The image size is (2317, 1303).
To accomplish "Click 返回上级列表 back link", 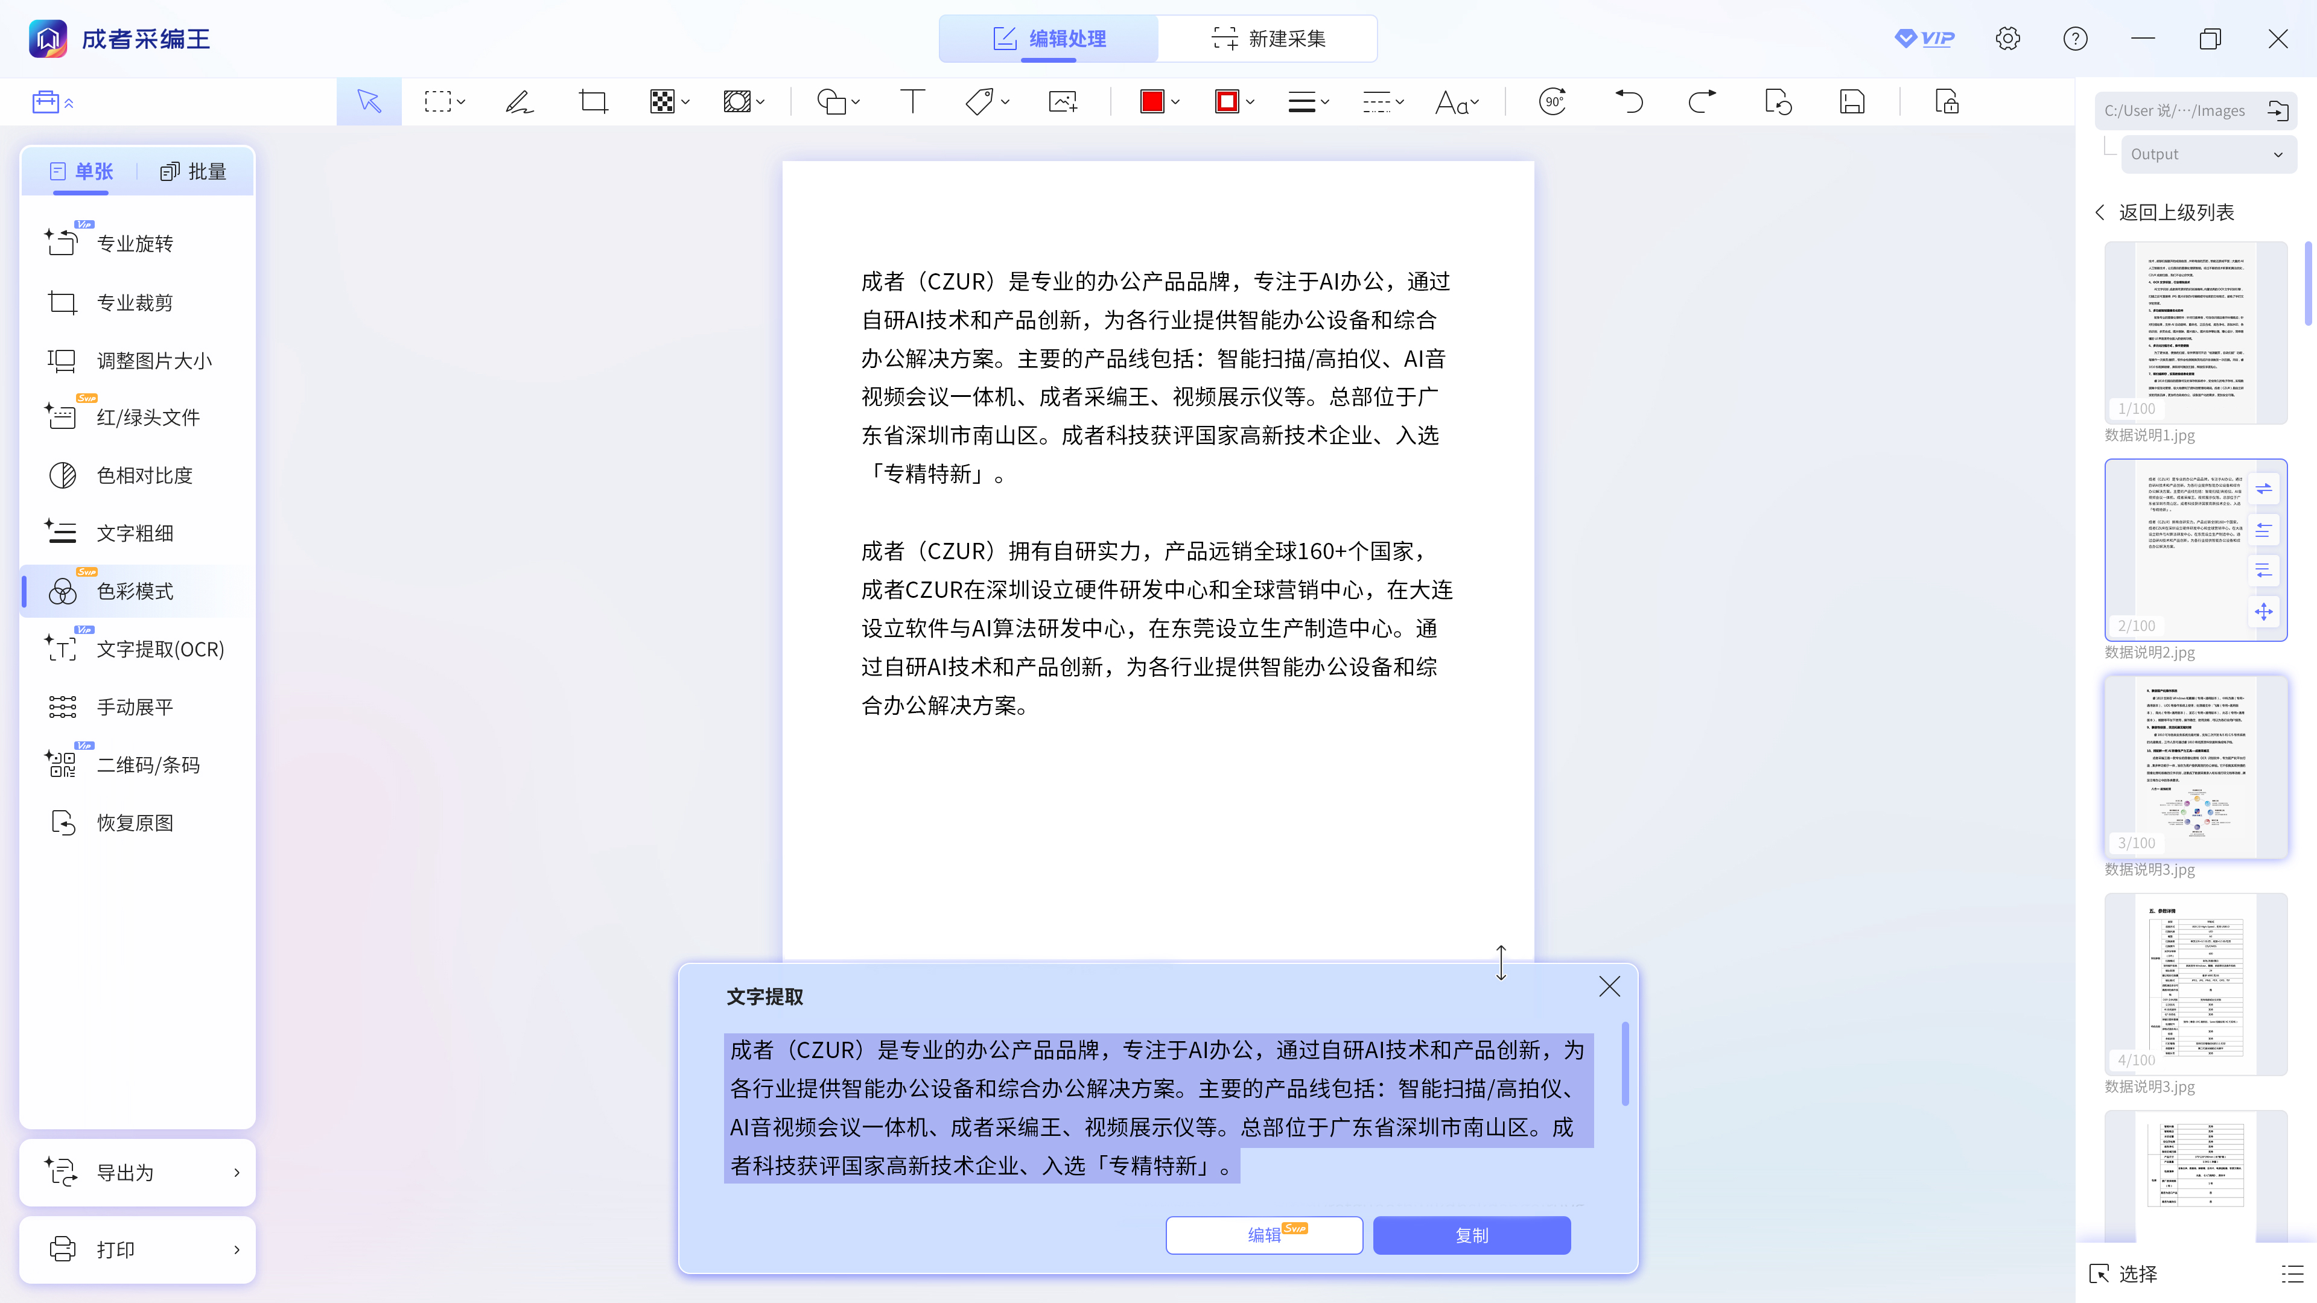I will pos(2166,212).
